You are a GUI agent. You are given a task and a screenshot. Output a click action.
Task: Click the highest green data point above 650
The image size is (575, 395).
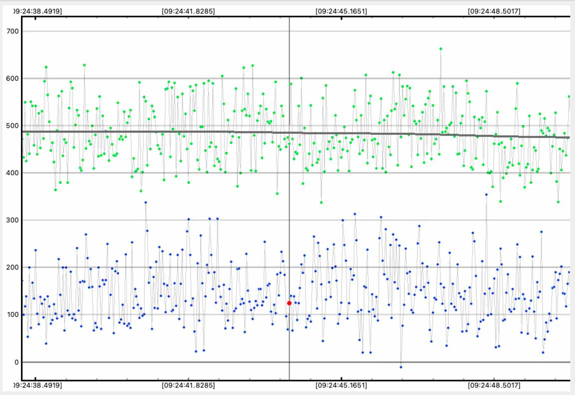441,49
